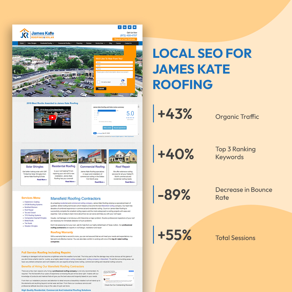Go to the Financing menu item
Image resolution: width=292 pixels, height=292 pixels.
point(79,43)
